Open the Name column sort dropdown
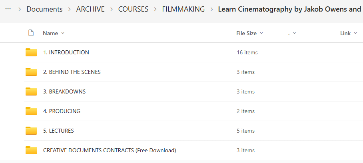This screenshot has height=163, width=363. coord(54,33)
